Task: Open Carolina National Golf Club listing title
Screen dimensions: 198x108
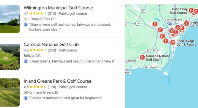Action: pyautogui.click(x=51, y=44)
